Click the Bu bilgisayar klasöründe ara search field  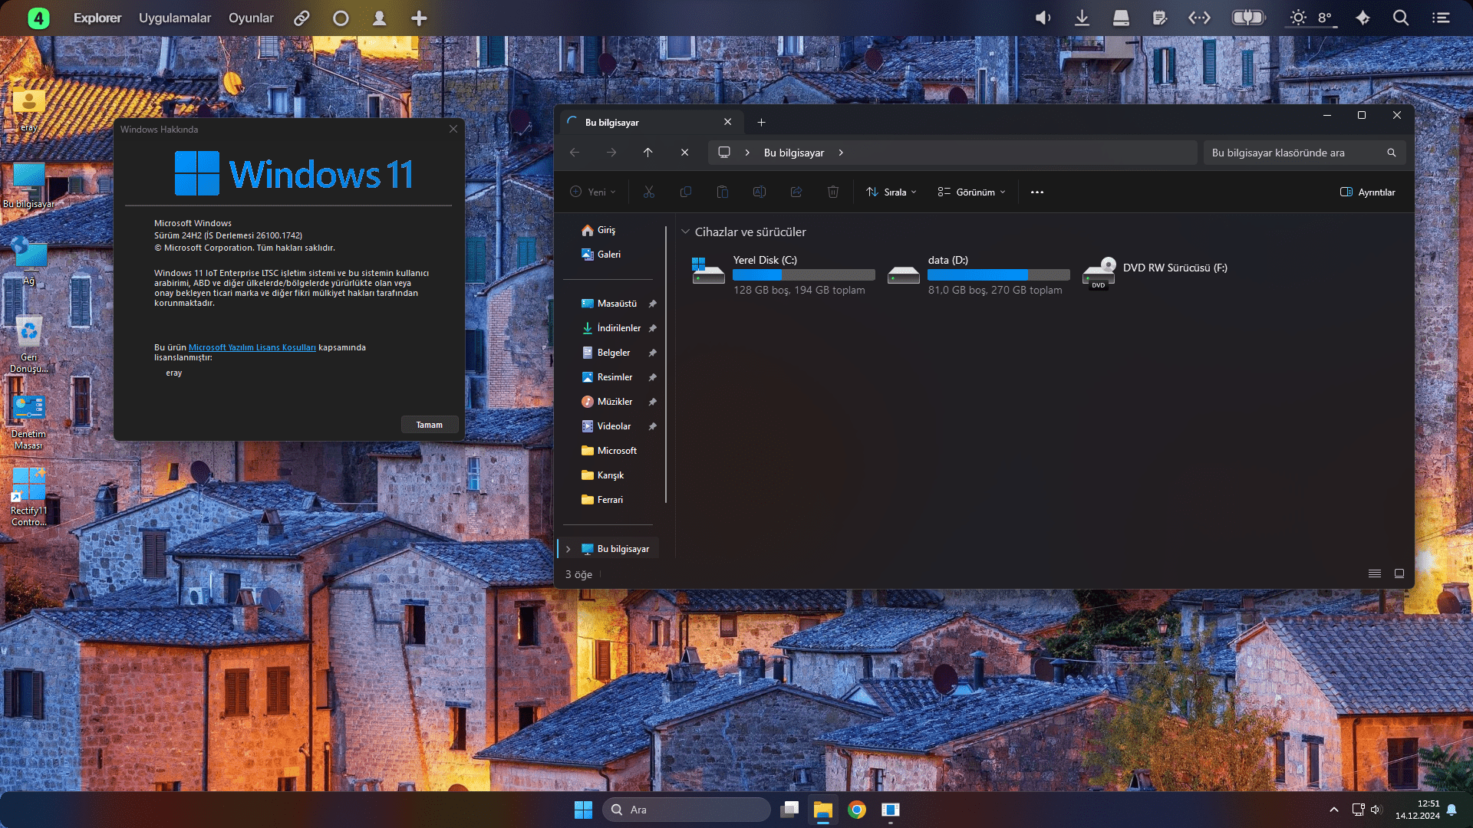pos(1297,153)
